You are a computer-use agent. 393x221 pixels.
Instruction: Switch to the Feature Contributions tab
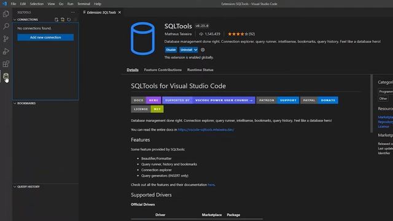[x=163, y=70]
